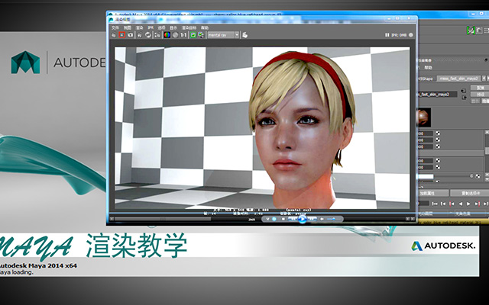Image resolution: width=489 pixels, height=305 pixels.
Task: Click the video player fast-forward button
Action: tap(313, 219)
